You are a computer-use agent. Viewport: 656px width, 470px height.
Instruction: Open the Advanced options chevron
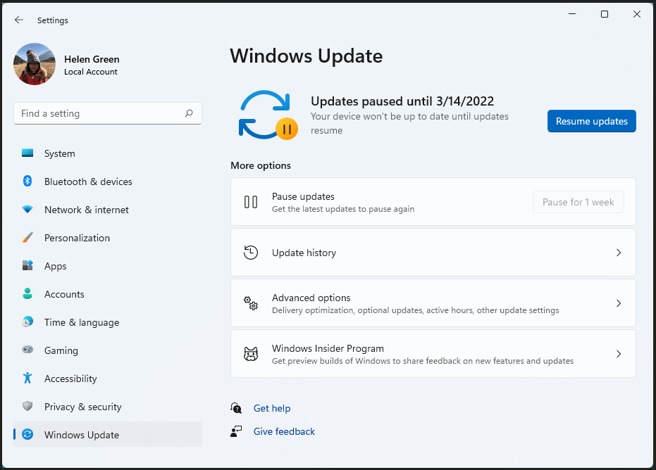click(x=619, y=303)
